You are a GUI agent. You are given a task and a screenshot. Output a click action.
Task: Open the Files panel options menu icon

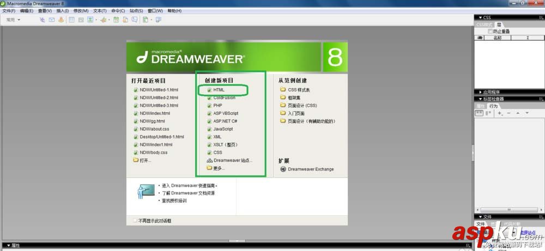tap(542, 217)
